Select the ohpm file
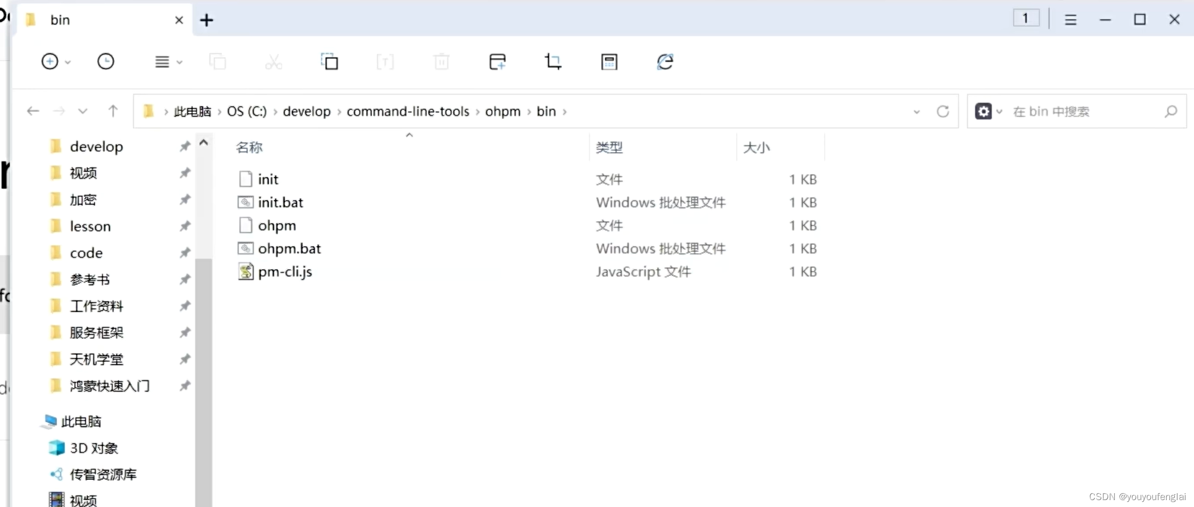Viewport: 1194px width, 507px height. 277,226
